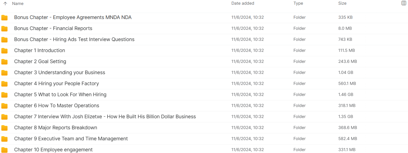The height and width of the screenshot is (153, 408).
Task: Open the column layout chooser icon
Action: (404, 3)
